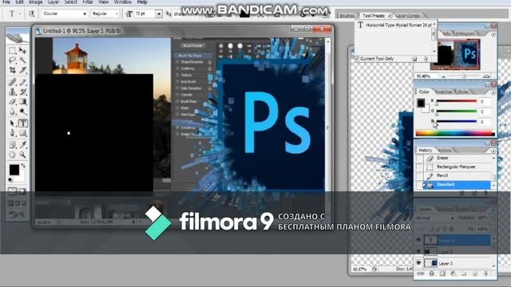Select the Notes tool
This screenshot has height=287, width=511.
13,145
